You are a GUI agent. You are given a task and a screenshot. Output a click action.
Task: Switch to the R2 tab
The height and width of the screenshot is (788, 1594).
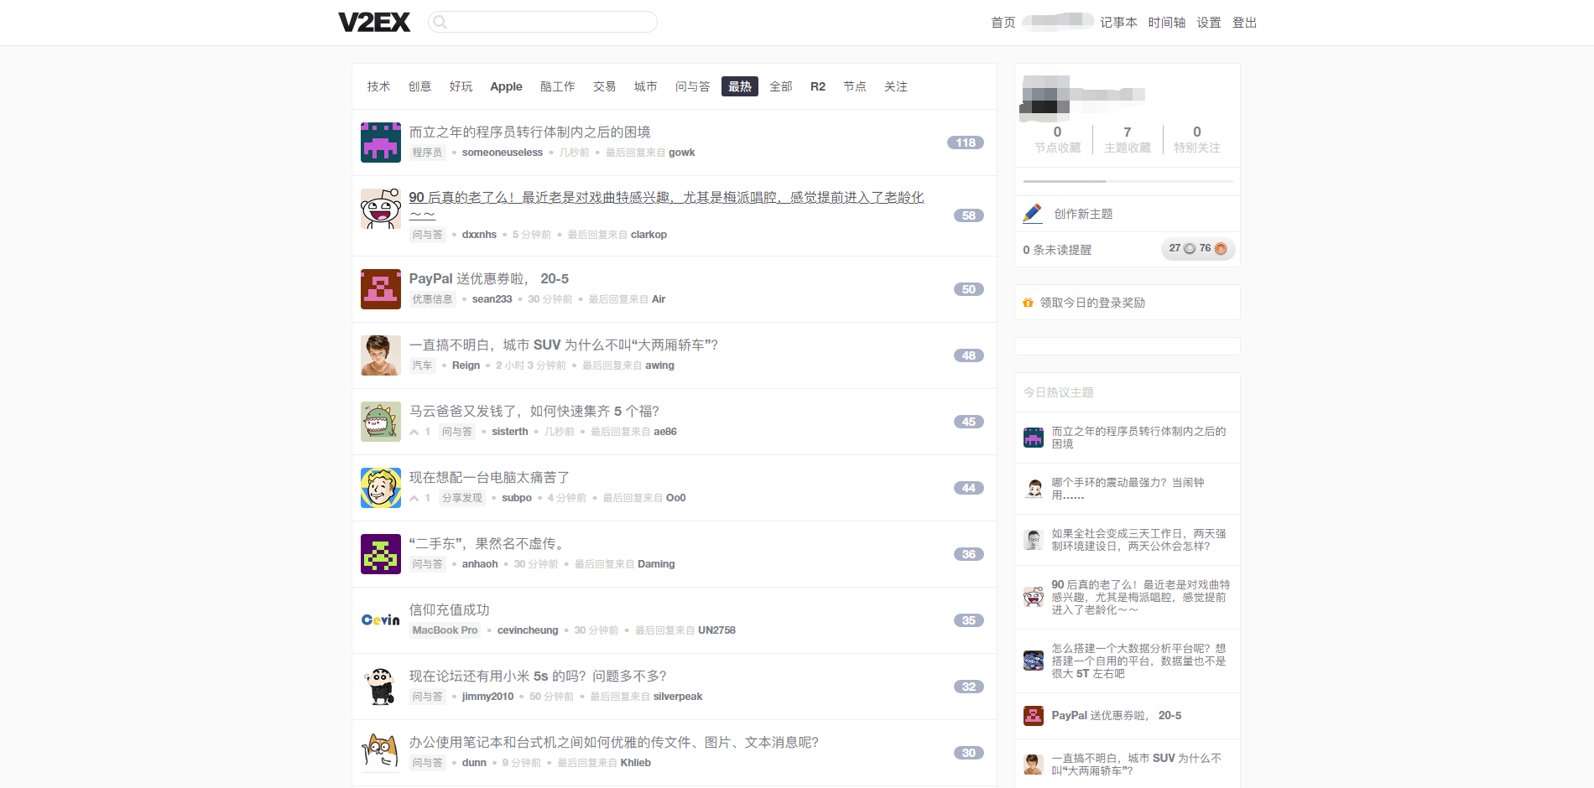[x=818, y=86]
